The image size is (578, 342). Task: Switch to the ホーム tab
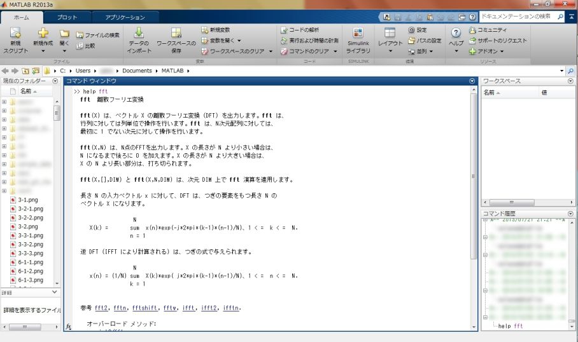coord(22,17)
